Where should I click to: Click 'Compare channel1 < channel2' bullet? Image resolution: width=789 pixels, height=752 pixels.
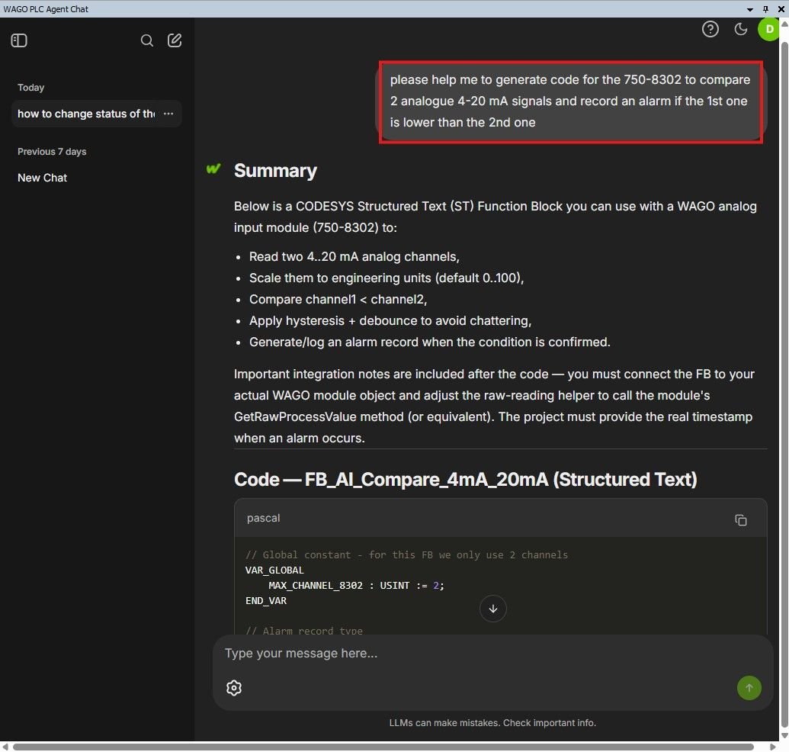[x=338, y=300]
